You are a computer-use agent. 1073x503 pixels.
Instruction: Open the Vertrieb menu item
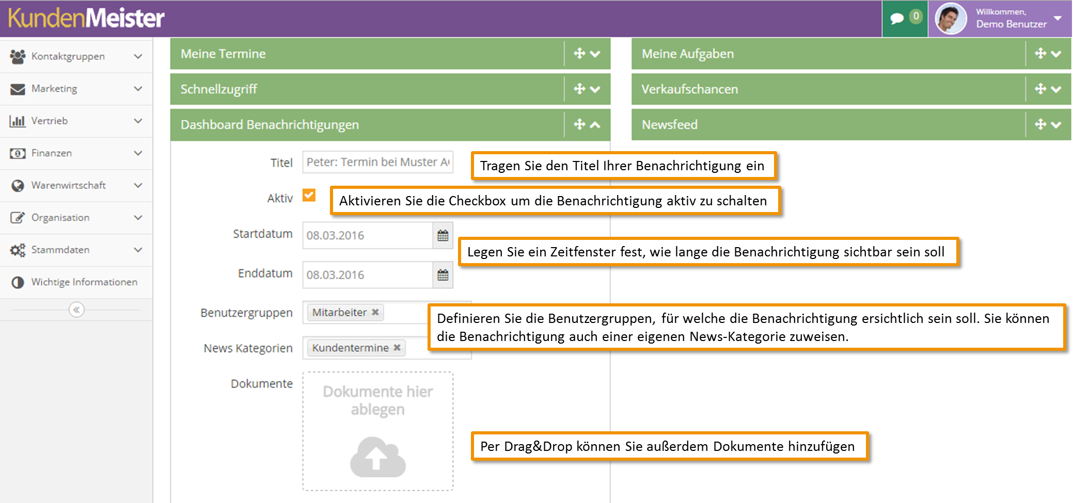click(x=76, y=121)
